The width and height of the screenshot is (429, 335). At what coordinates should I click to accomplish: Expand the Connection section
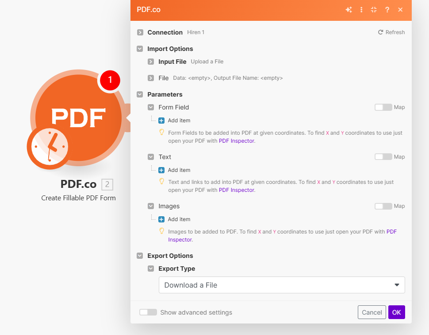coord(140,32)
